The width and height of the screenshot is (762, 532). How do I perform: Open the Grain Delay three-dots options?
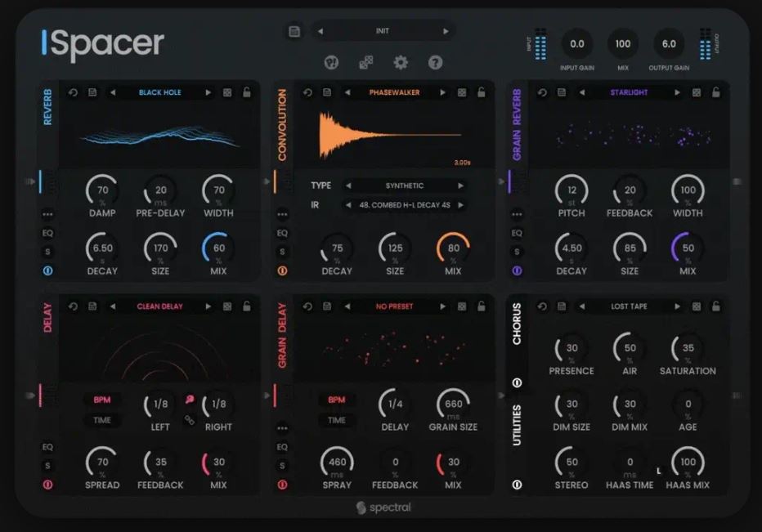click(282, 428)
